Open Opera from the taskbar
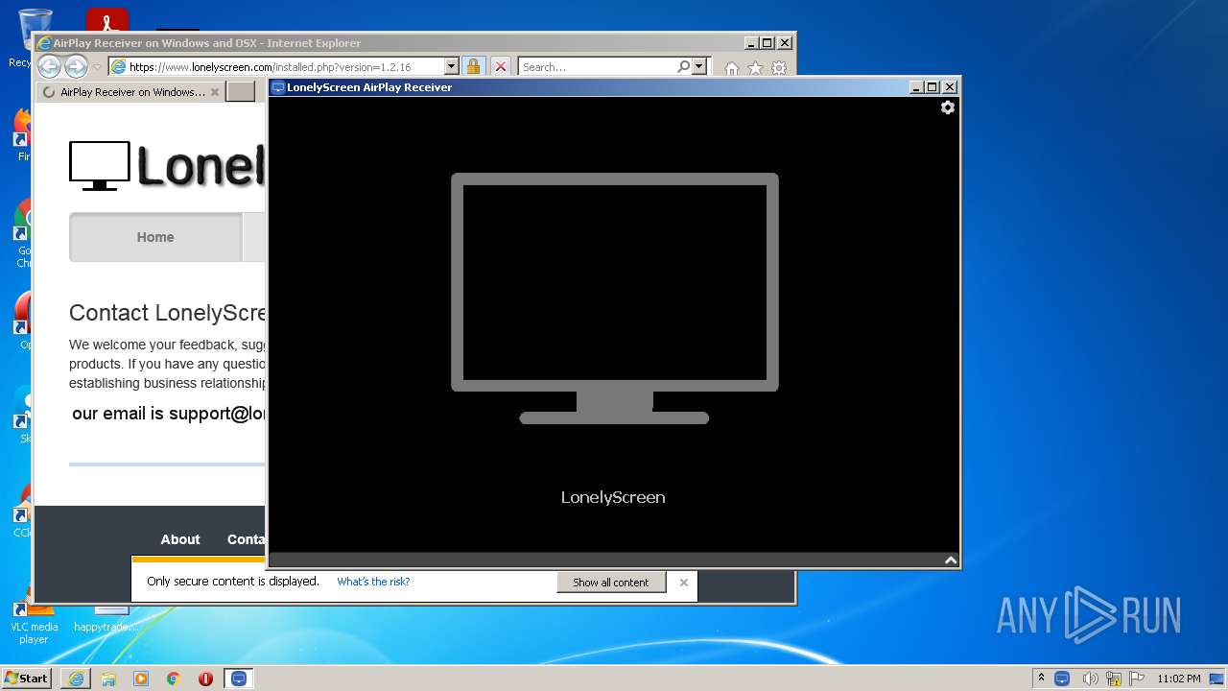Screen dimensions: 1228x691 (x=205, y=679)
